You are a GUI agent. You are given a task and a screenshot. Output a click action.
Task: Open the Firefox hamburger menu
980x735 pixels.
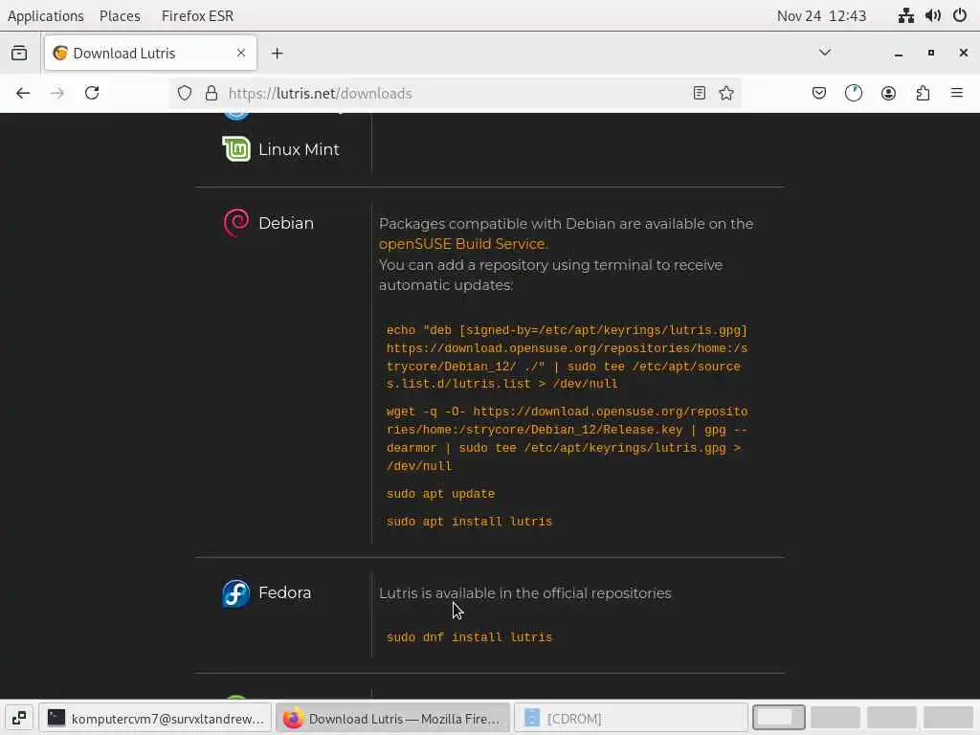(957, 93)
